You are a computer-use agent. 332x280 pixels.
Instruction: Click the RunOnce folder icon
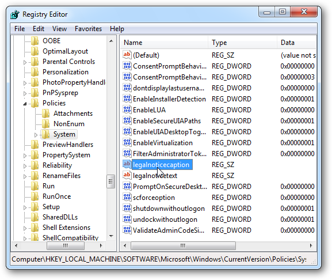[x=35, y=196]
